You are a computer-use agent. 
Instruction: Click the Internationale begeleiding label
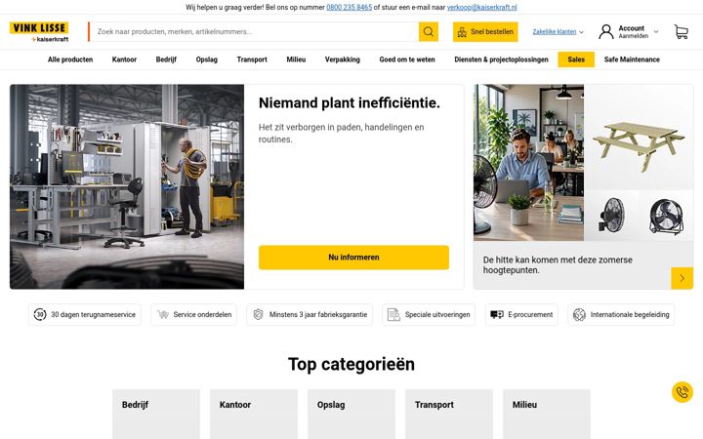[630, 314]
